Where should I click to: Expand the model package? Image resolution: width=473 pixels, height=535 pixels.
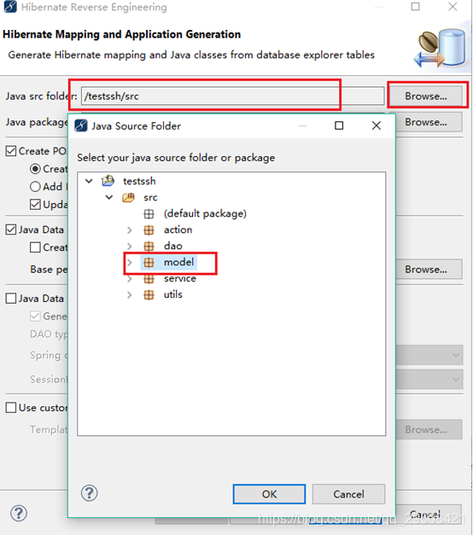click(130, 263)
